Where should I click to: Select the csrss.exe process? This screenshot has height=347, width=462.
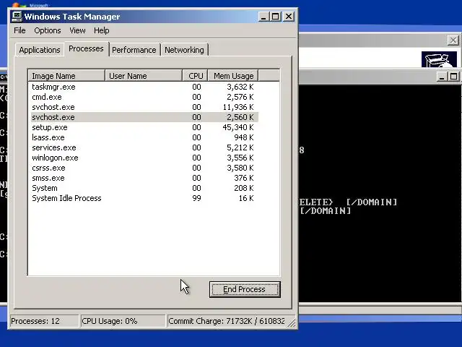tap(144, 168)
